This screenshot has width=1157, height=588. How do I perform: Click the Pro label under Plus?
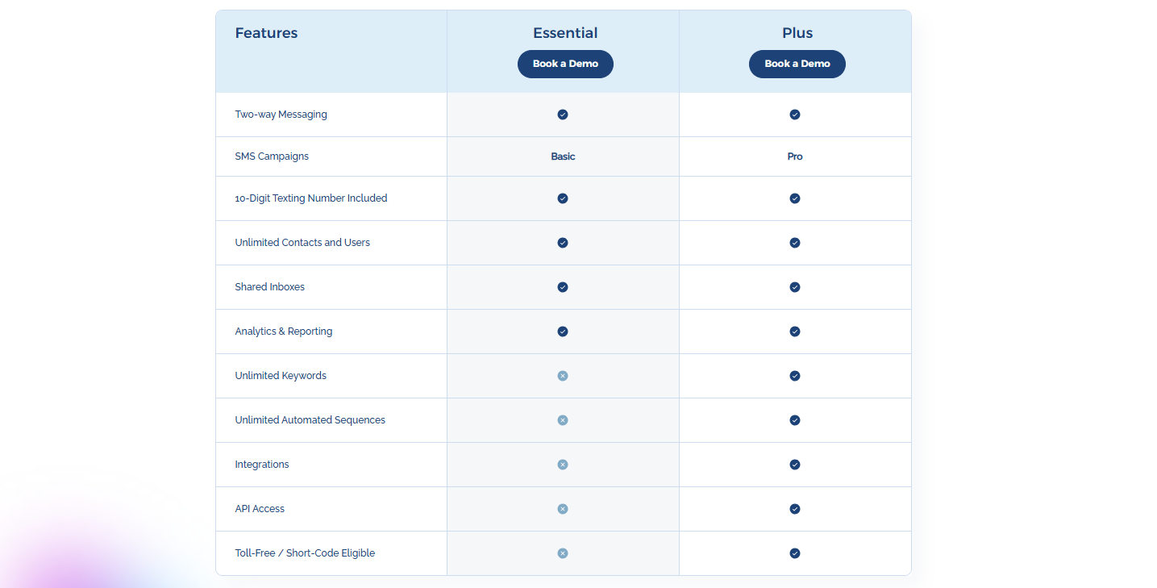[795, 156]
